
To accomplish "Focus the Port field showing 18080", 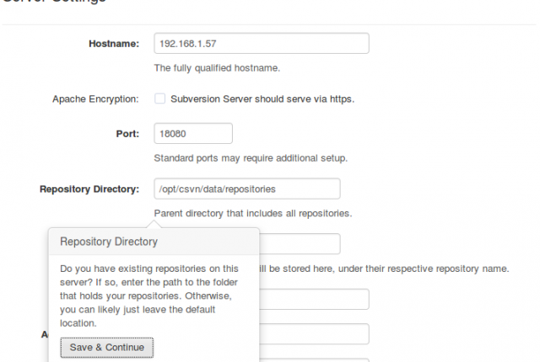I will 193,133.
